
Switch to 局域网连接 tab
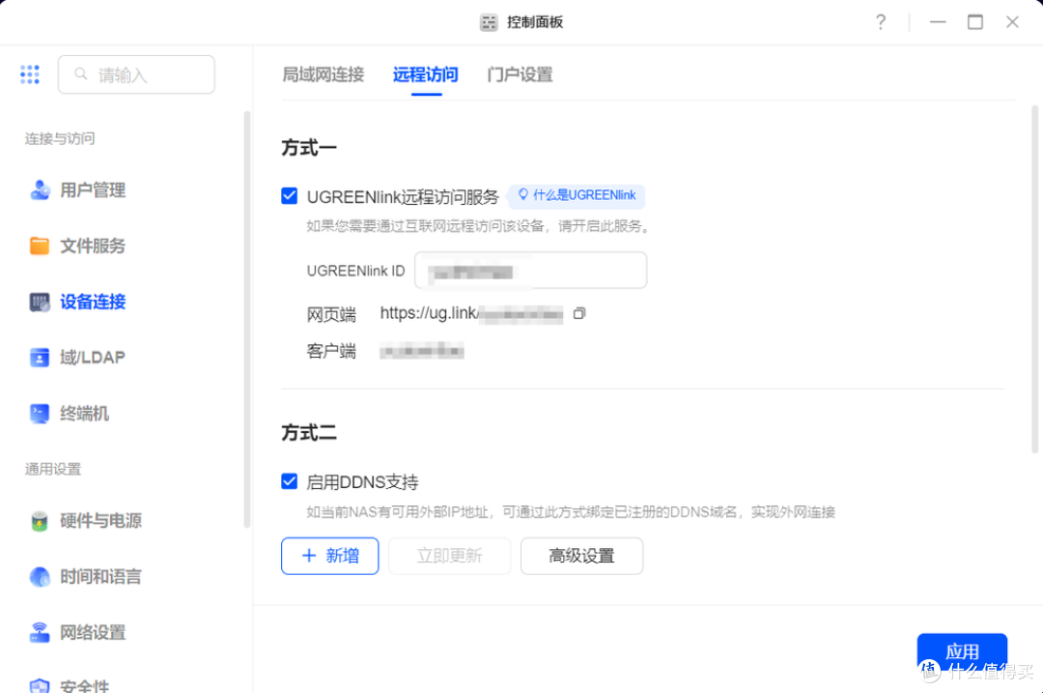point(324,74)
